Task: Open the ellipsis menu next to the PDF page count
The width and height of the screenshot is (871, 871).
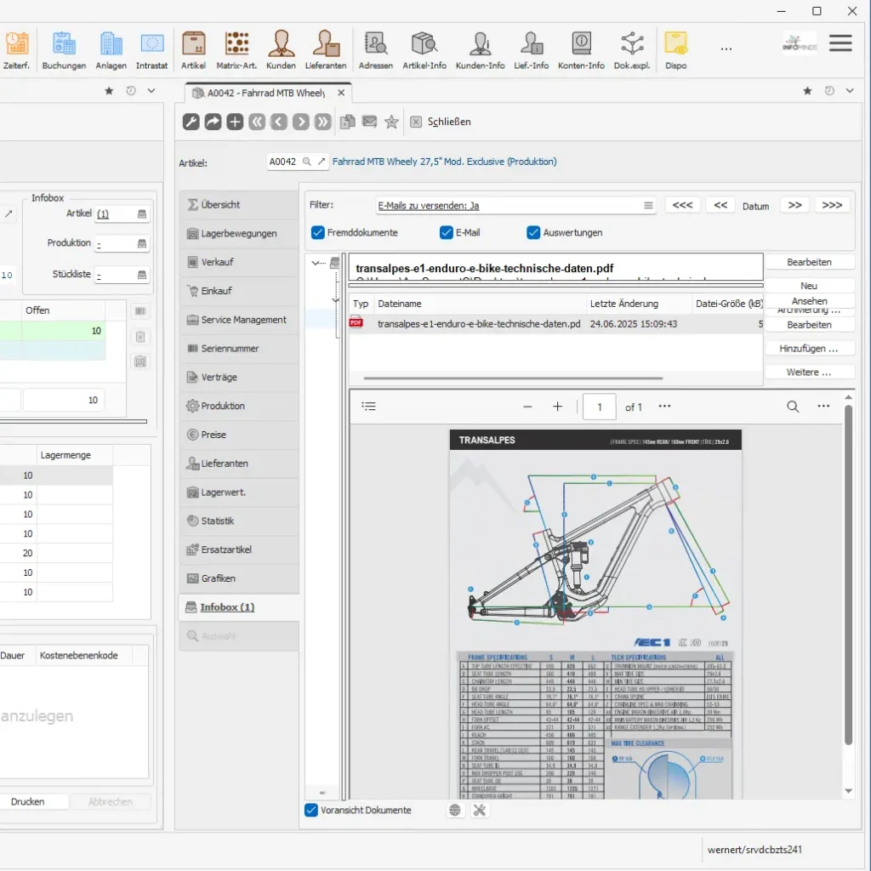Action: (664, 406)
